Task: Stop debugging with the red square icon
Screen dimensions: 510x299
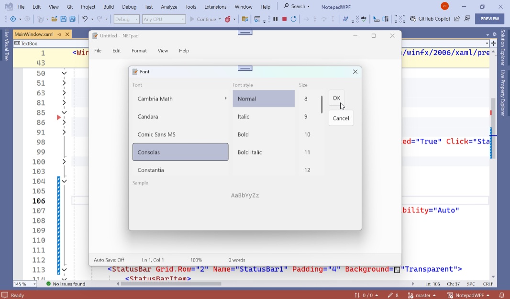Action: (x=284, y=19)
